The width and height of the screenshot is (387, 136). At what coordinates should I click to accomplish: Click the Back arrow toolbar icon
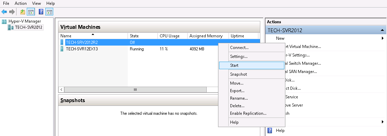(4, 12)
